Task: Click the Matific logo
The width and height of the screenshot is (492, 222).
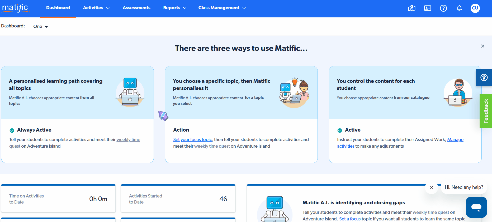Action: (x=15, y=8)
